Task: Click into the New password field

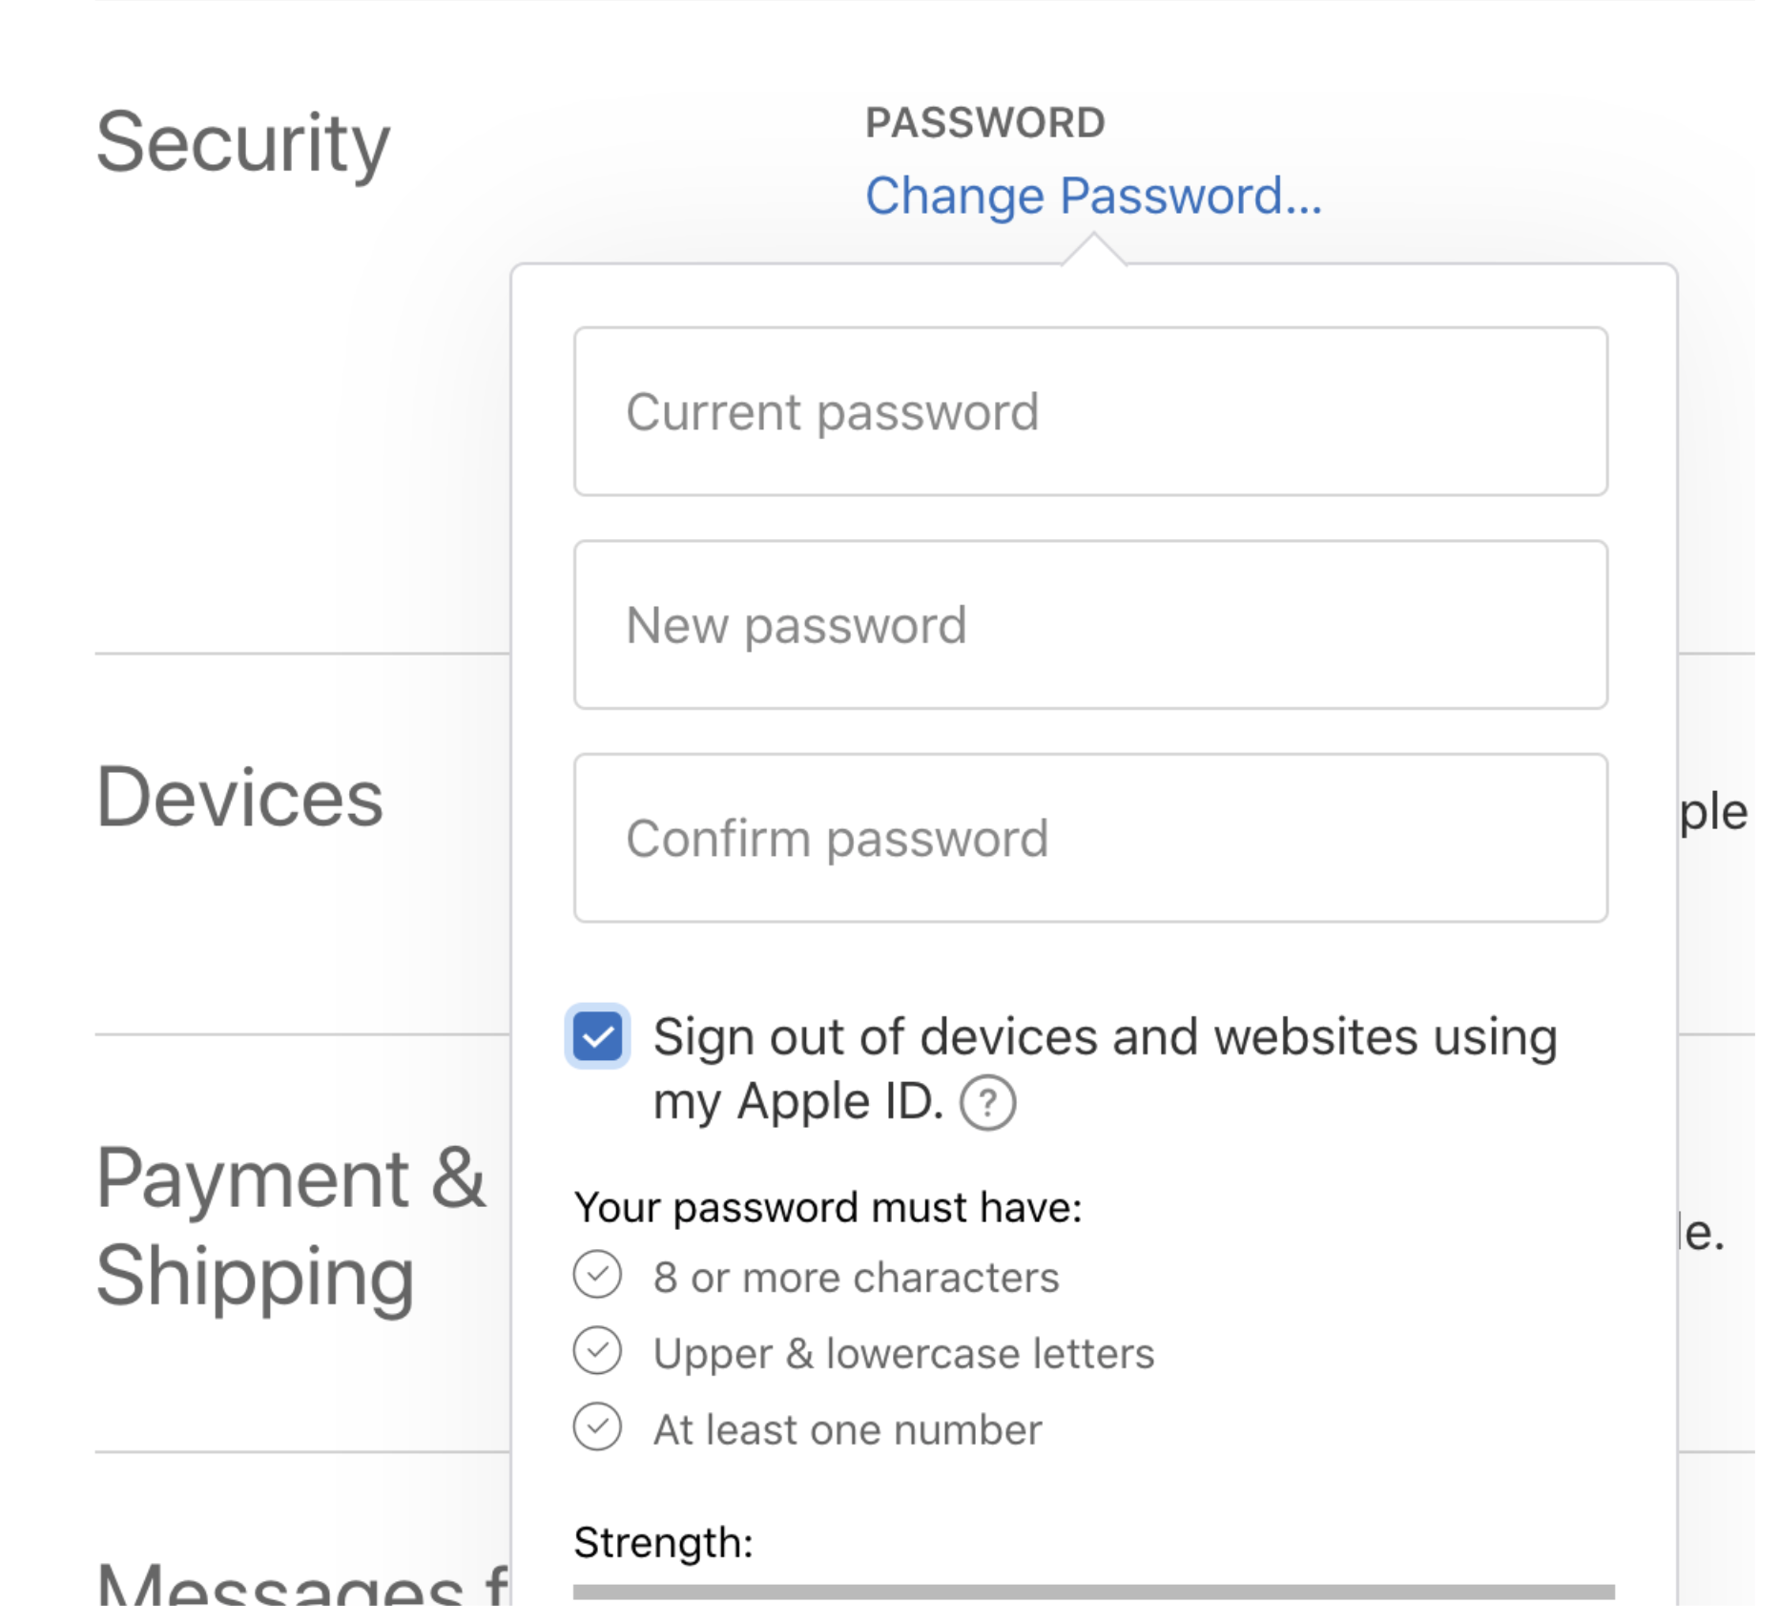Action: pyautogui.click(x=1090, y=625)
